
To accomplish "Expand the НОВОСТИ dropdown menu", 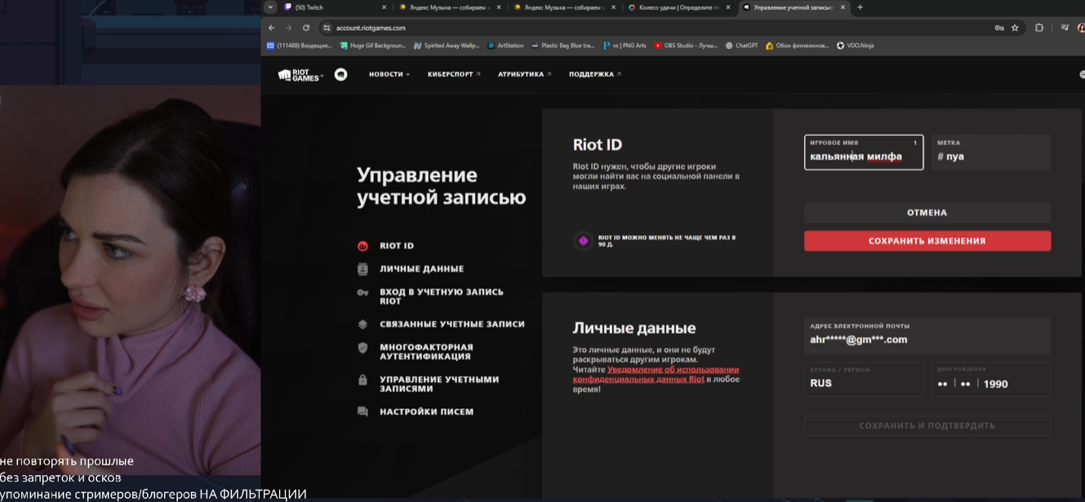I will click(x=389, y=74).
